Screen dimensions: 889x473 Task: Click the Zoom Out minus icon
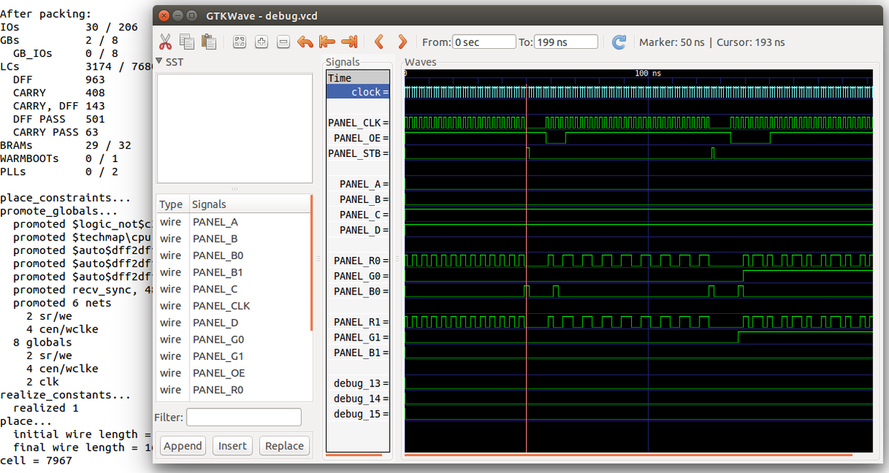point(283,42)
